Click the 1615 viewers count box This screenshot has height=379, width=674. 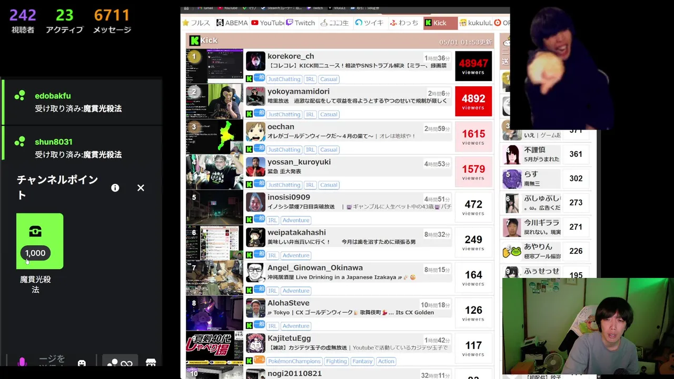point(473,137)
